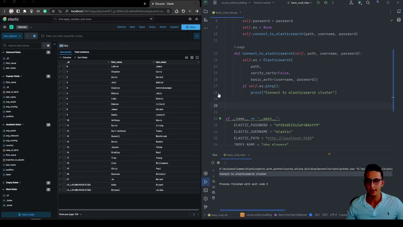This screenshot has height=227, width=403.
Task: Open PyCharm main hamburger menu
Action: tap(215, 3)
